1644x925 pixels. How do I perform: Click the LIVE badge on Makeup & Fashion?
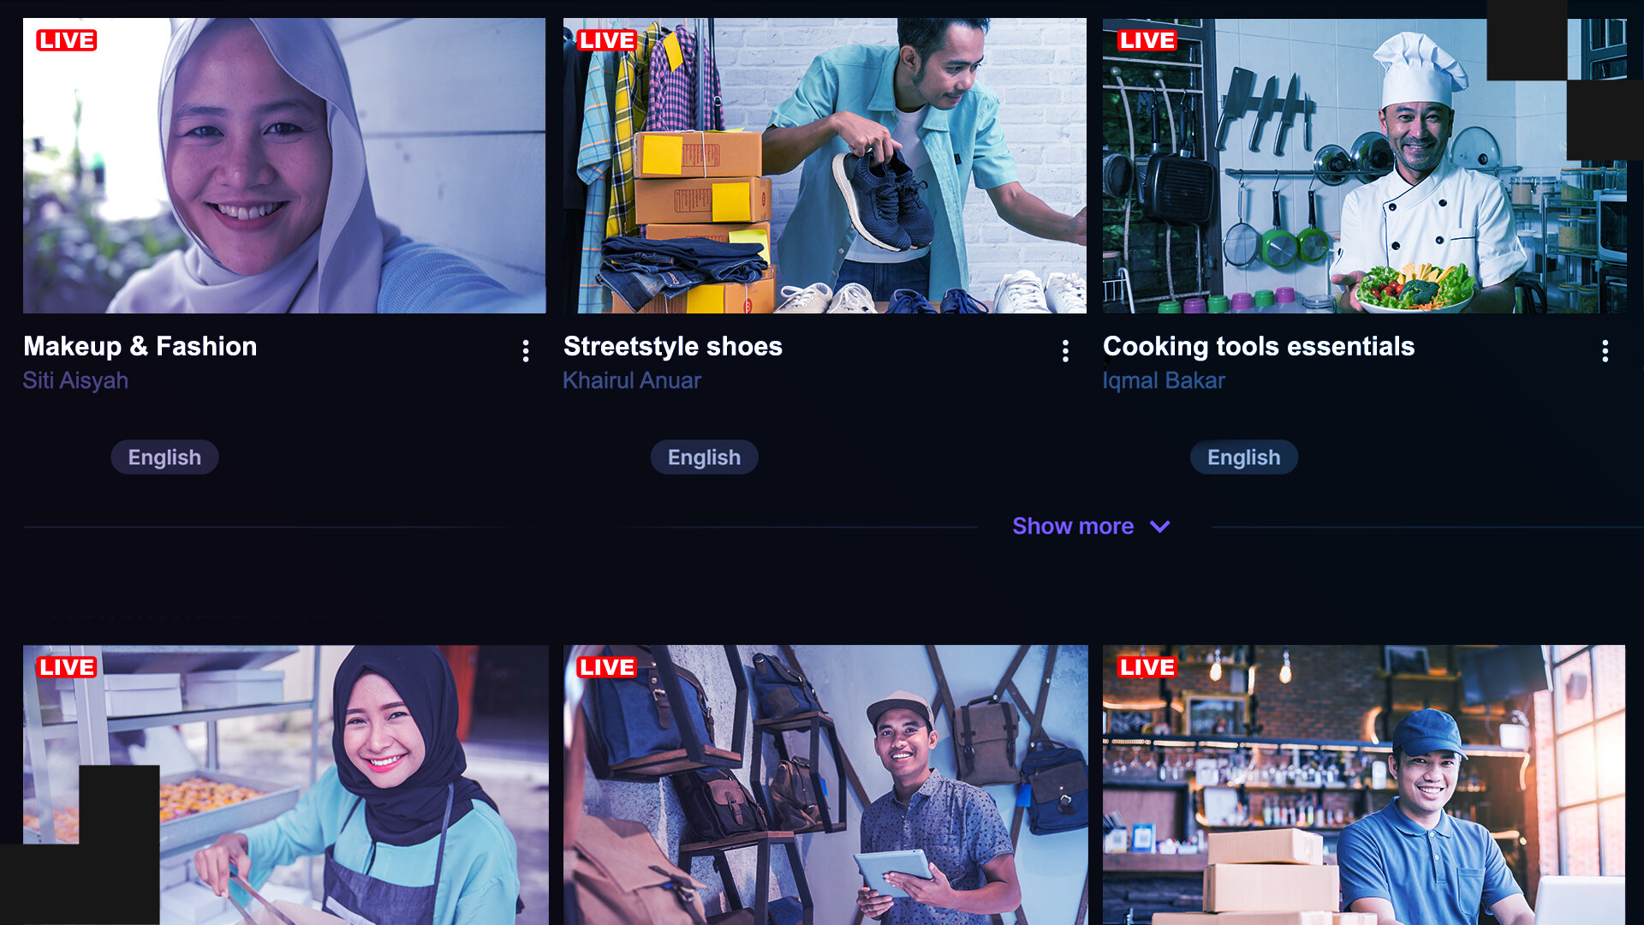tap(68, 40)
